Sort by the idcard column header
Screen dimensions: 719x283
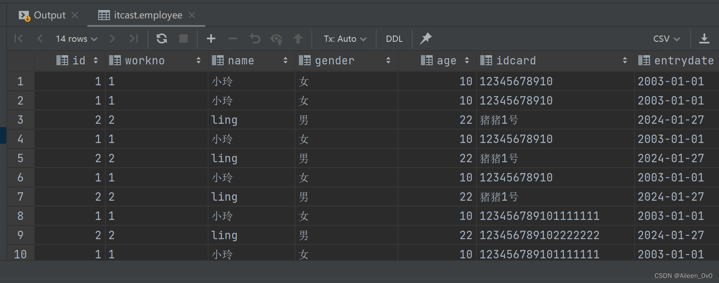tap(516, 61)
